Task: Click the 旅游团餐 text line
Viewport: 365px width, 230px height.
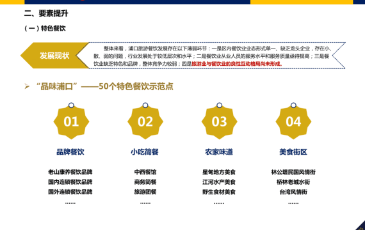Action: [145, 192]
